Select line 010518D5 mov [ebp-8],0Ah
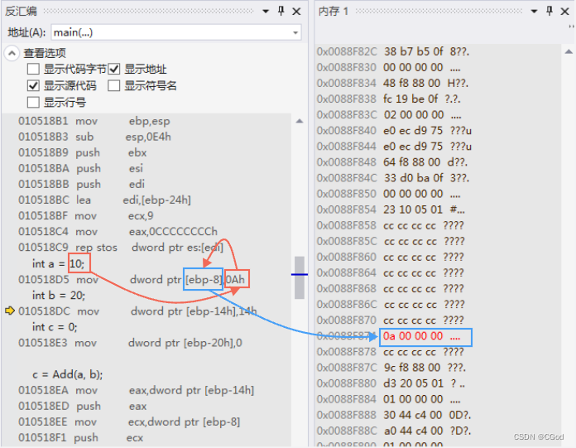Viewport: 576px width, 448px height. [x=132, y=280]
